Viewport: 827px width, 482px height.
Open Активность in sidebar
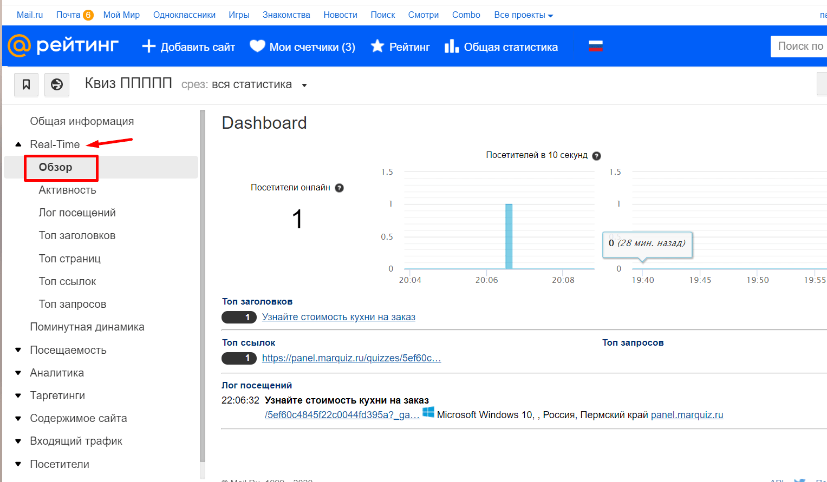pos(67,190)
